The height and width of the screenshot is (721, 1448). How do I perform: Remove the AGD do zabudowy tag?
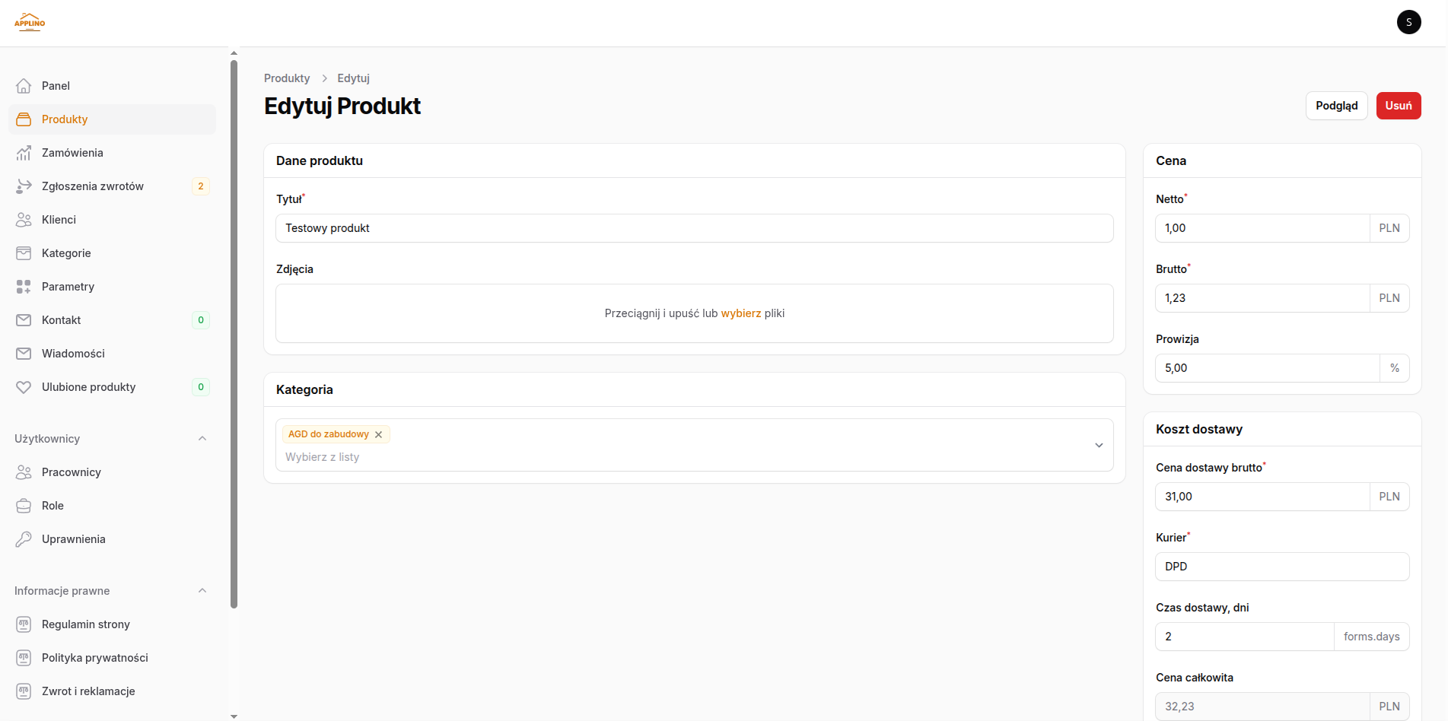[x=378, y=434]
